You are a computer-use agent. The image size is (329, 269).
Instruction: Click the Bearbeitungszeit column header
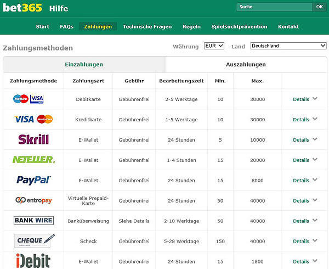tap(181, 81)
